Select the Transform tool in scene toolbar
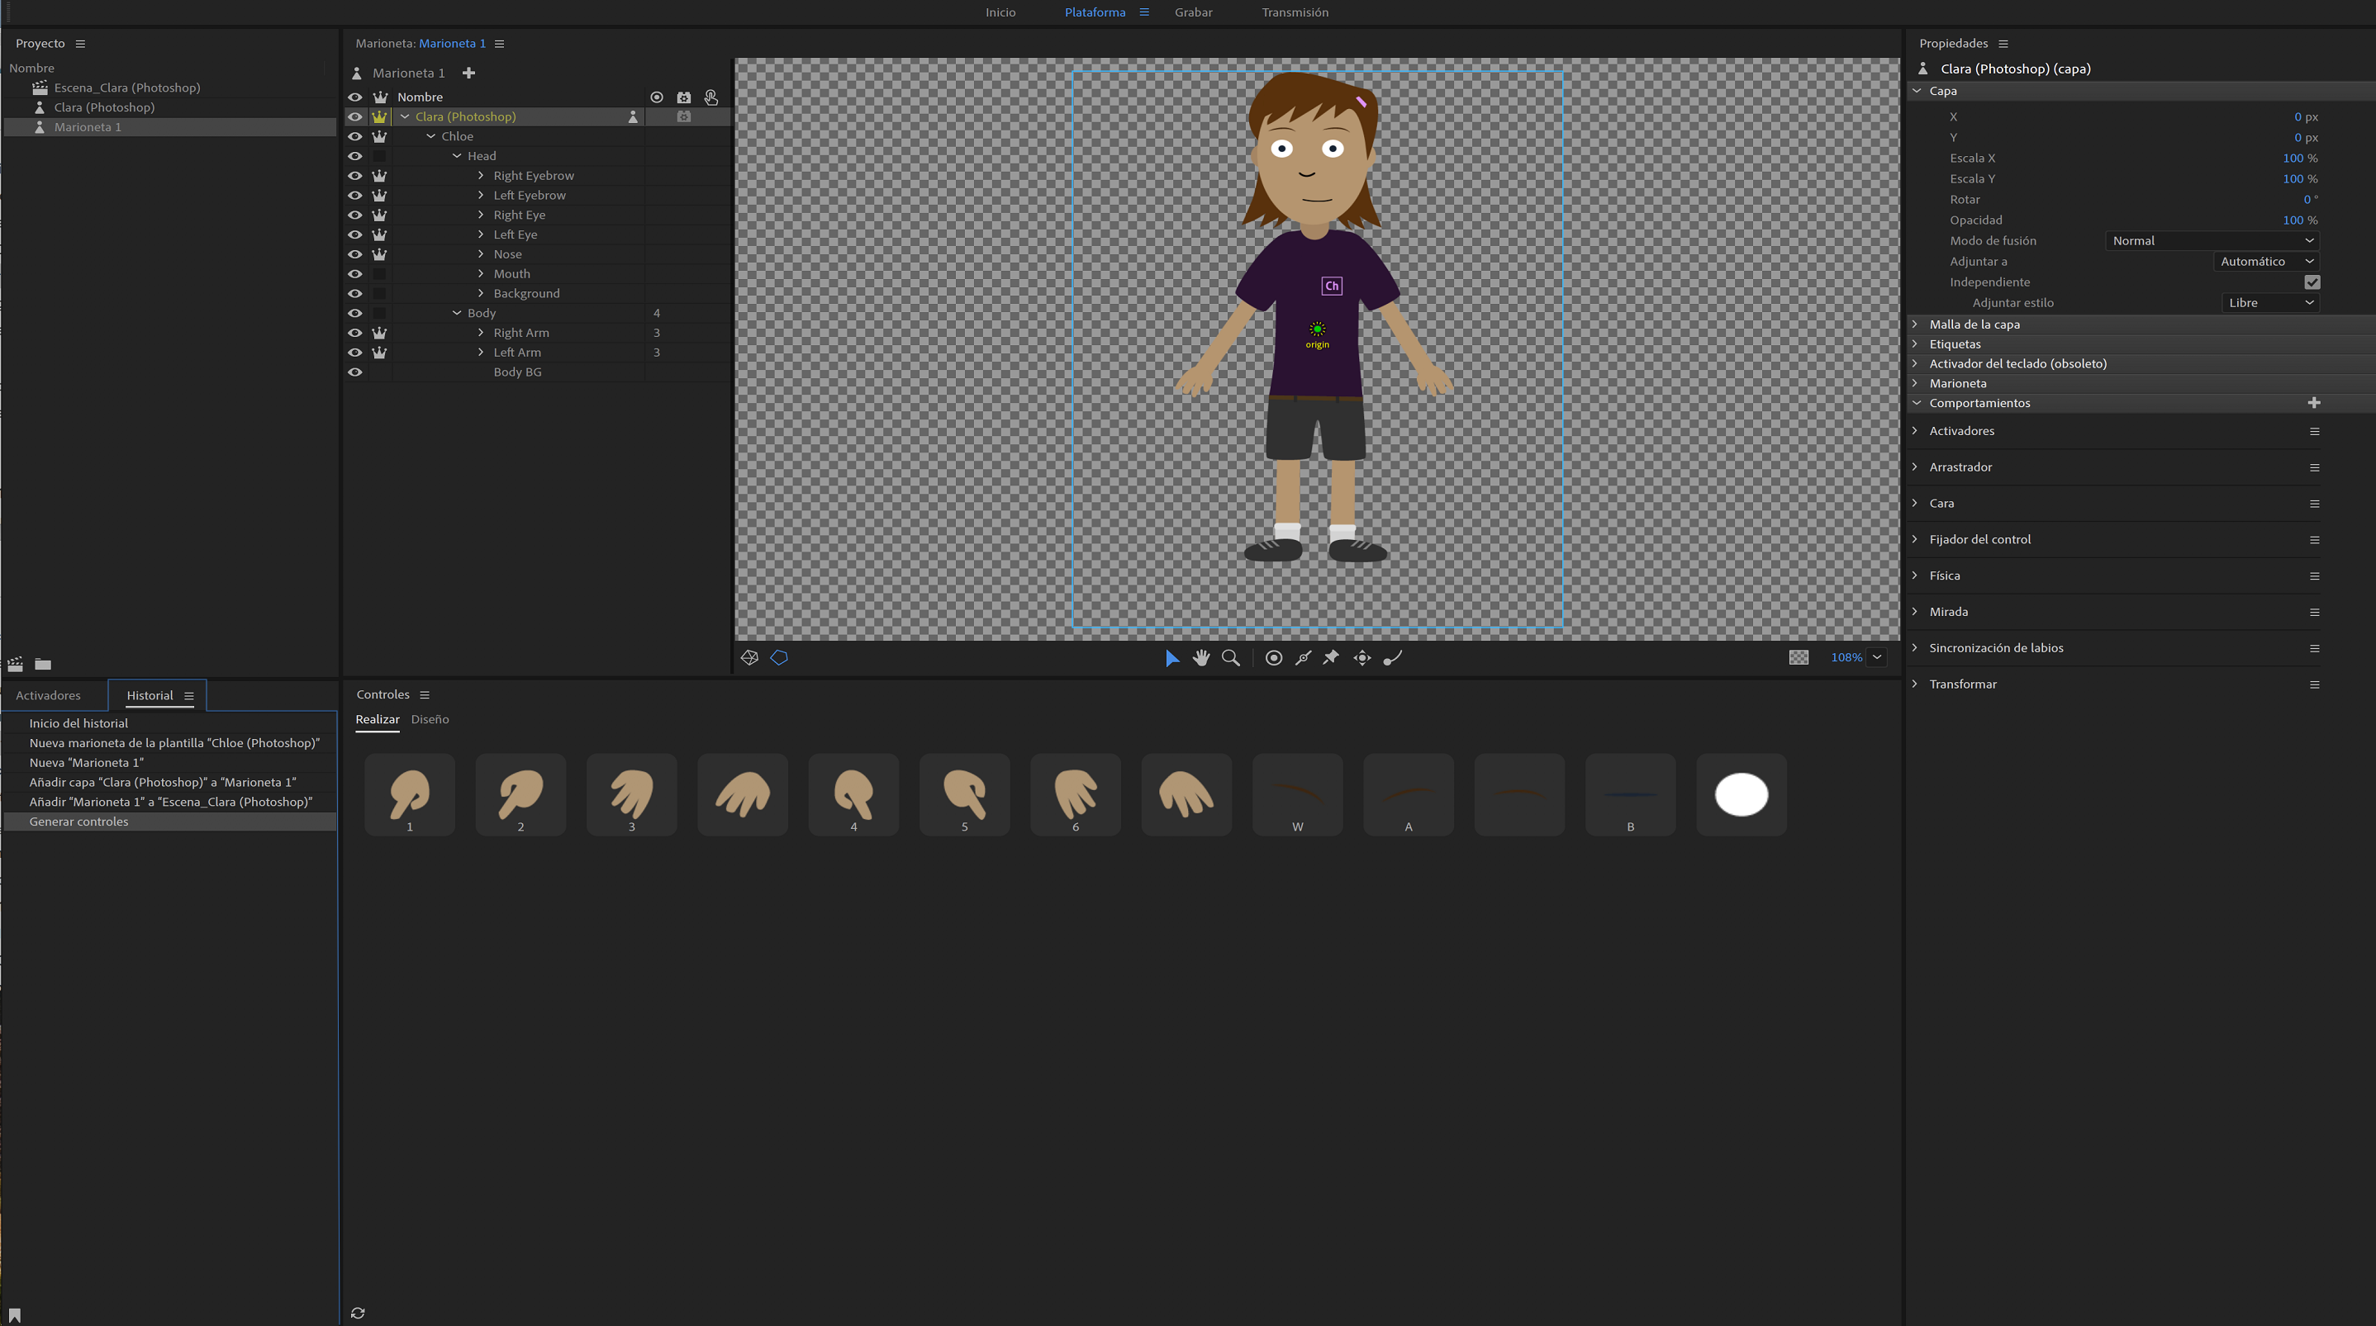Viewport: 2376px width, 1326px height. [x=1362, y=657]
